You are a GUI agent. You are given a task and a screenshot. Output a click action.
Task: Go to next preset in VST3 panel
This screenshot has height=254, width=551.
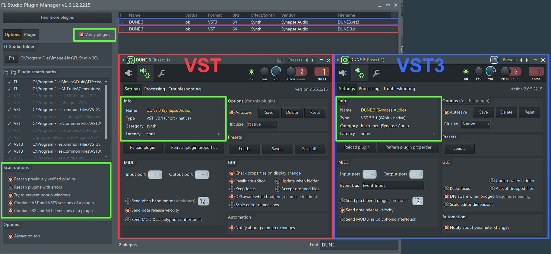[x=527, y=60]
